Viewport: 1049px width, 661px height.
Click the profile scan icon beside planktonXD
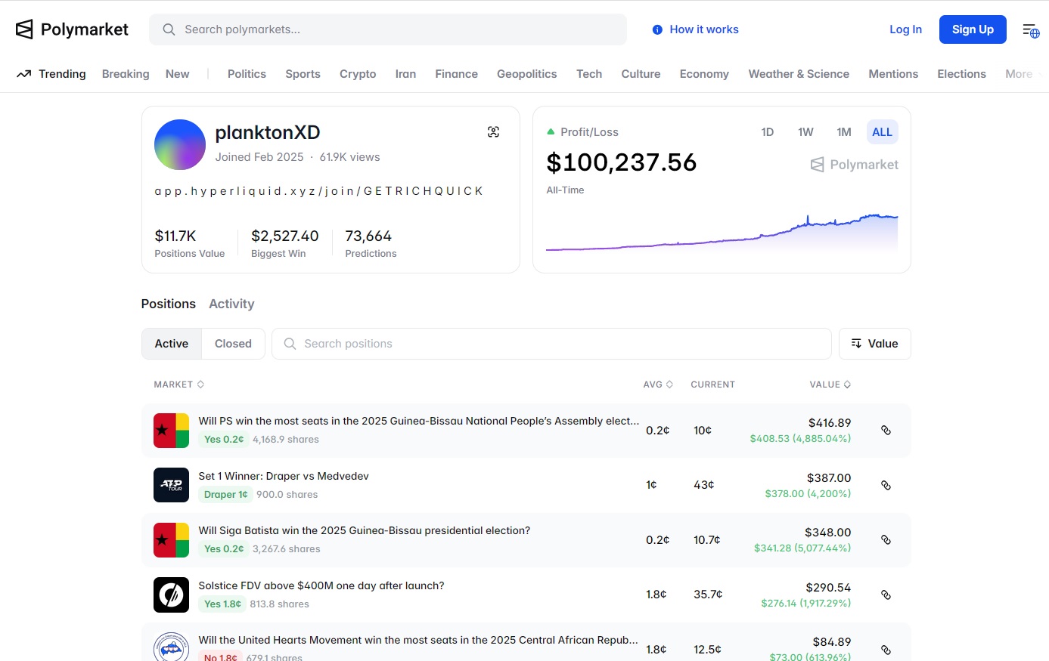(x=494, y=132)
